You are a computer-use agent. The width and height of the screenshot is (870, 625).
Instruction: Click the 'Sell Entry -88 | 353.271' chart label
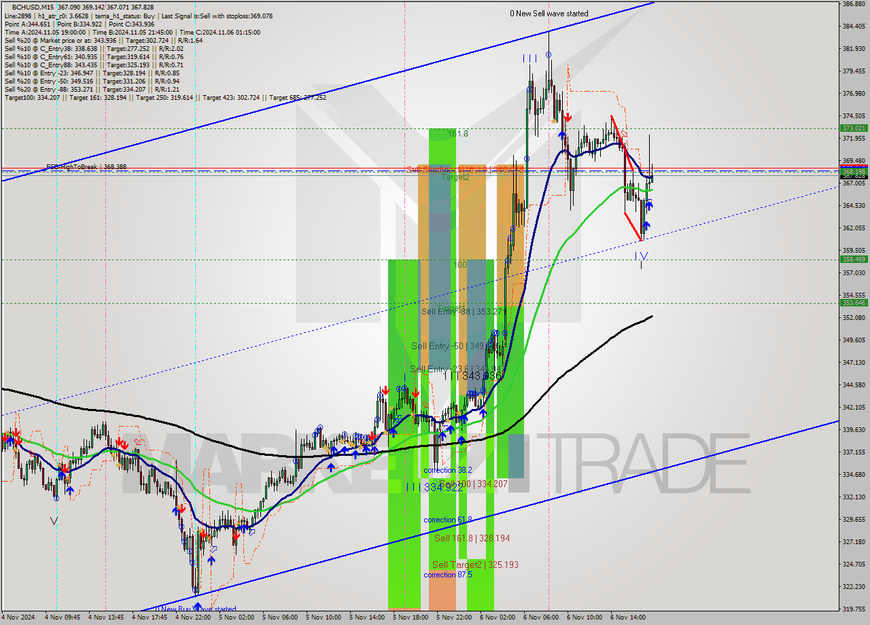tap(464, 311)
